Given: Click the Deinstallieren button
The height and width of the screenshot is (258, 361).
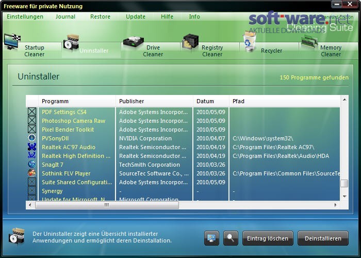Looking at the screenshot, I should 323,238.
